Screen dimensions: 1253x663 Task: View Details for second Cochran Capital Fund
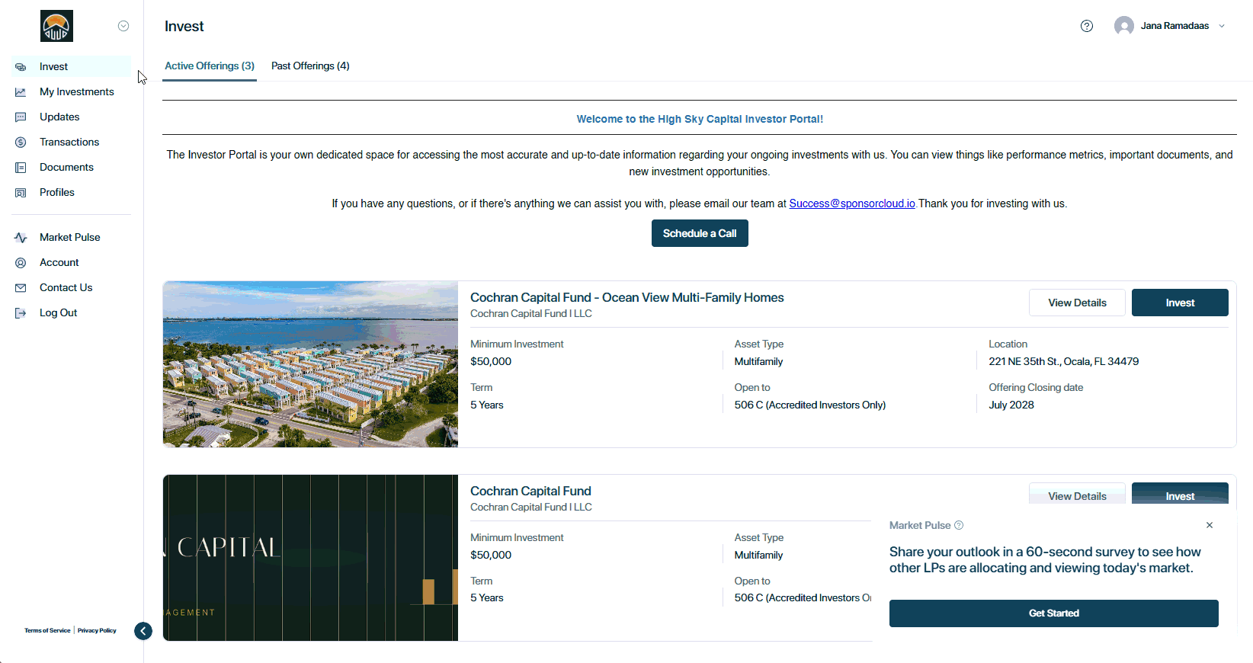[x=1077, y=494]
